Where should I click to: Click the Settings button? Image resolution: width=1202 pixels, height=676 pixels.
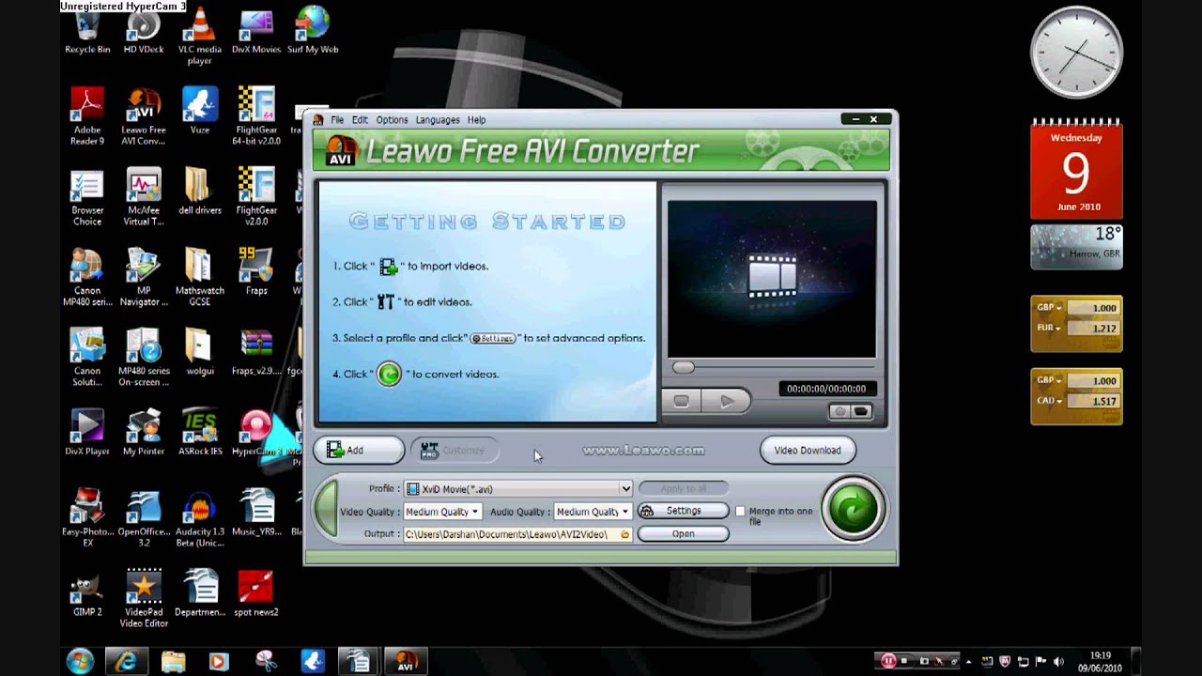(683, 511)
